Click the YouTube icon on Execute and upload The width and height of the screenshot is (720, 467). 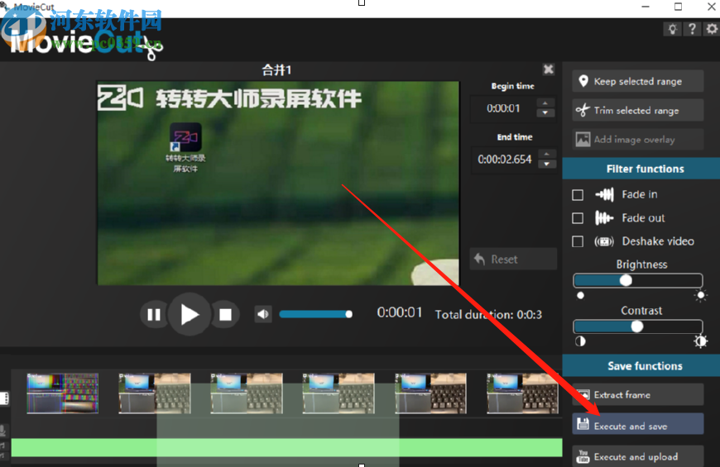click(583, 456)
